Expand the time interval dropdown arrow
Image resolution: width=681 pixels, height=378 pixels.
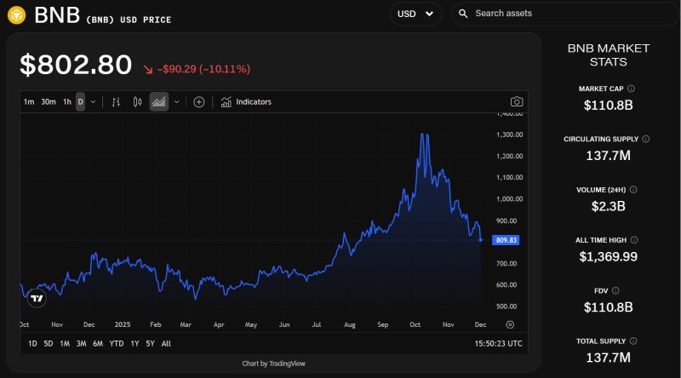(93, 102)
